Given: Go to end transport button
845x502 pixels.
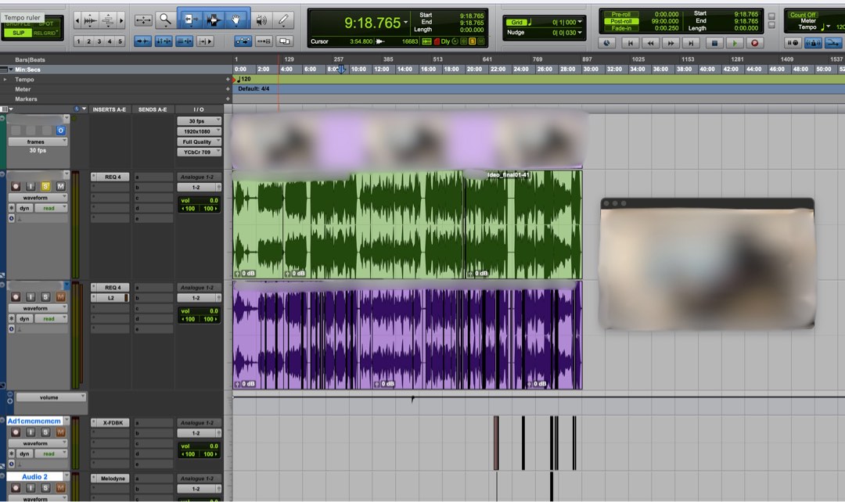Looking at the screenshot, I should [692, 42].
